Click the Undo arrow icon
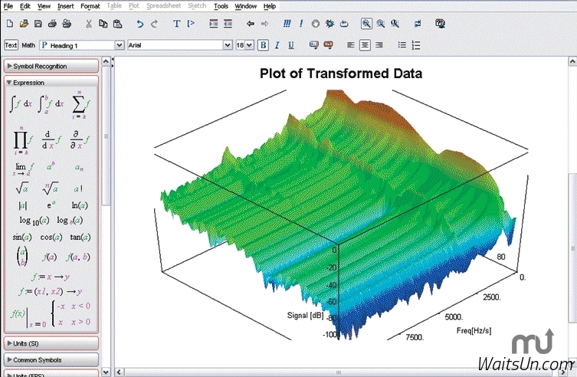 pyautogui.click(x=139, y=24)
